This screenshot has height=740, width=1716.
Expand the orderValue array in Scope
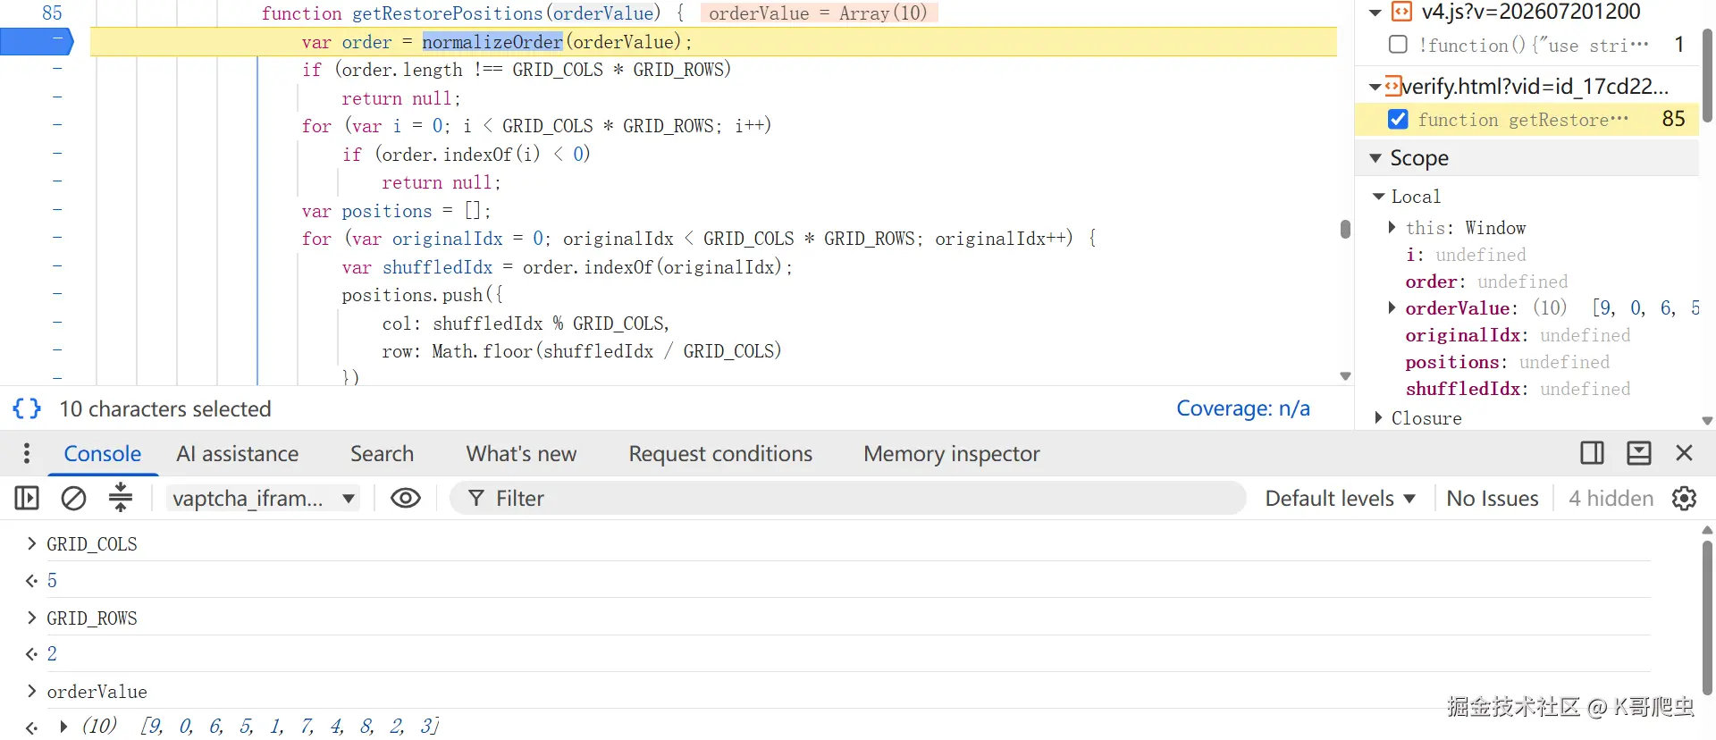(1392, 308)
